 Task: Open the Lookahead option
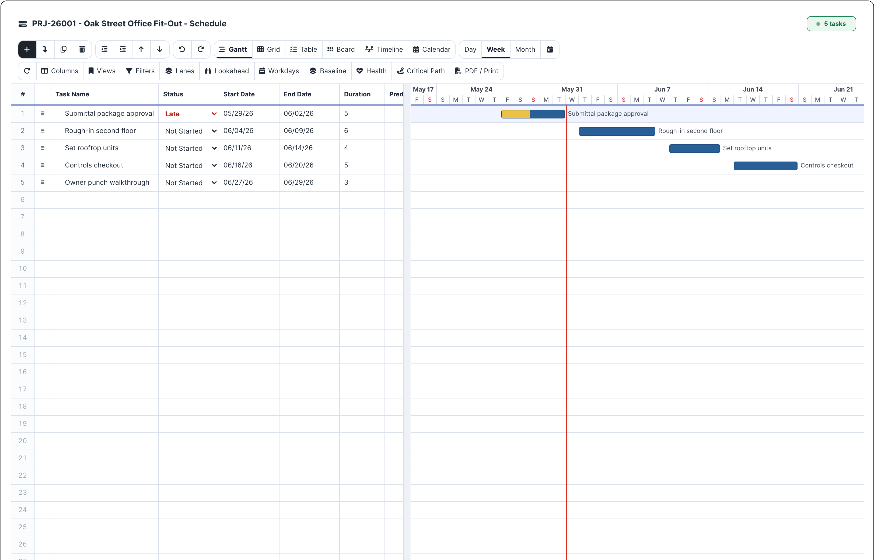(227, 71)
